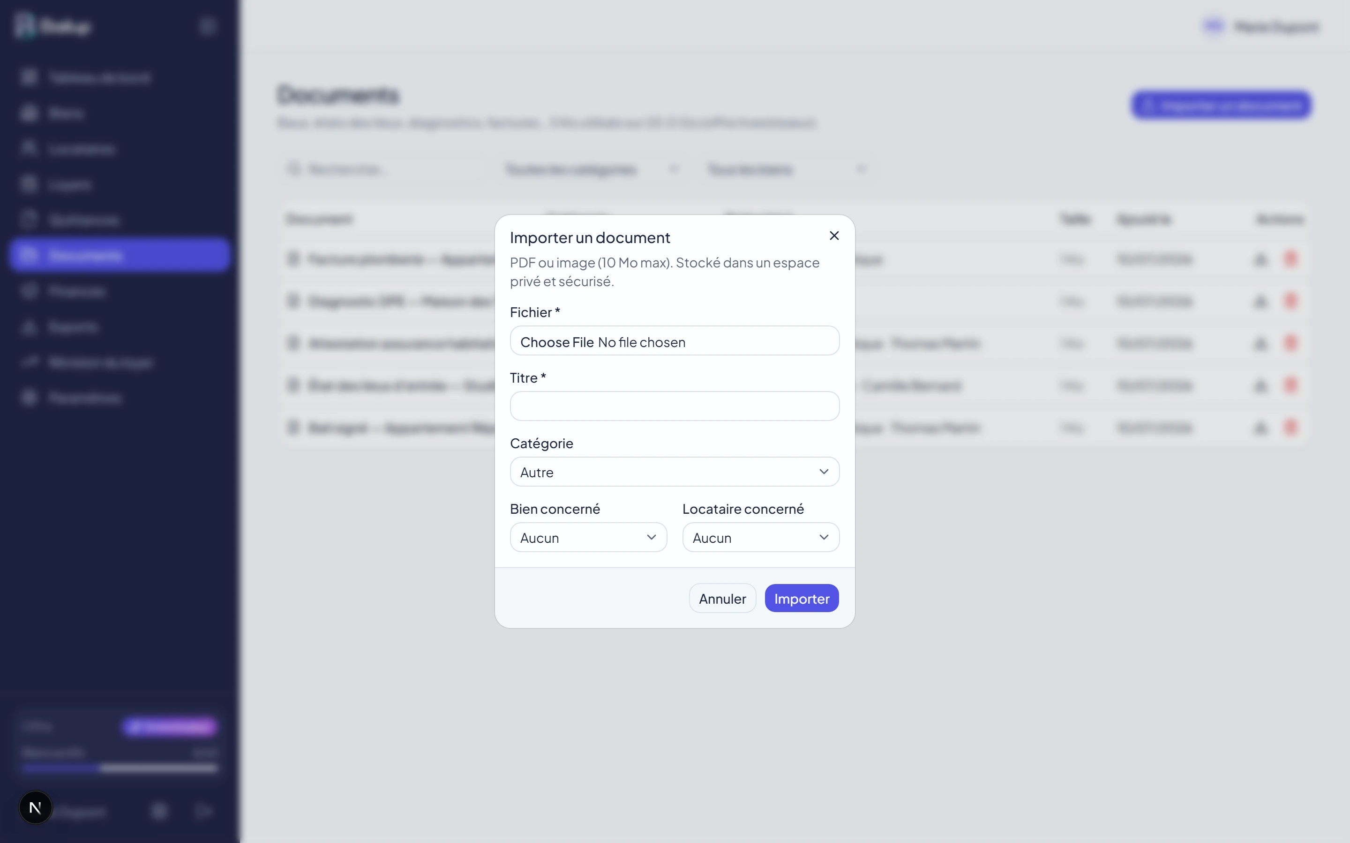Close the Importer un document dialog
Screen dimensions: 1350x843
coord(834,236)
